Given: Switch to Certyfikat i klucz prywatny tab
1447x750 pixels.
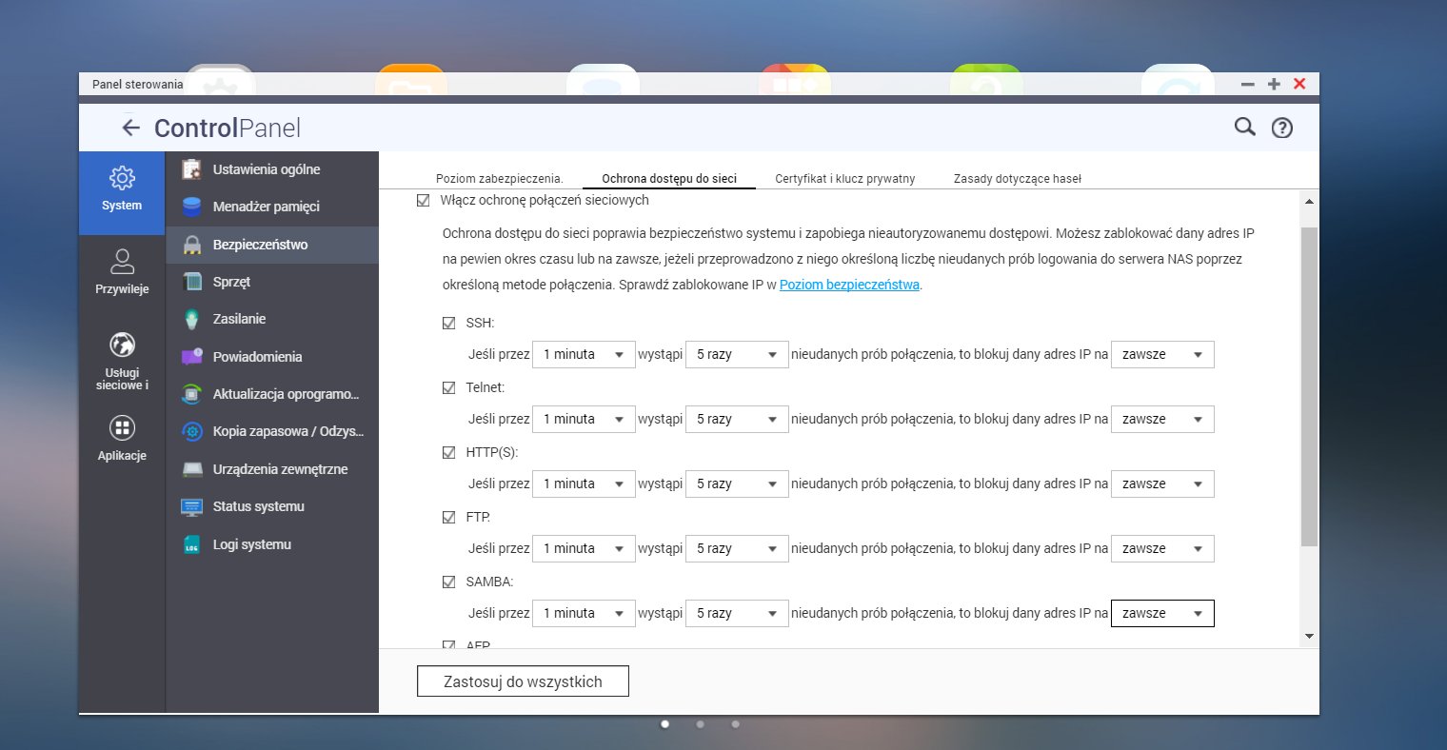Looking at the screenshot, I should pos(845,179).
